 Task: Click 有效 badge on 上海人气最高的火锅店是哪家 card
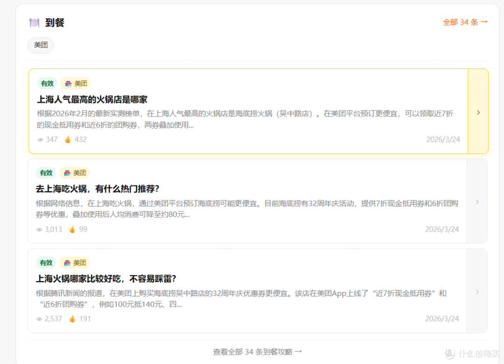[47, 83]
